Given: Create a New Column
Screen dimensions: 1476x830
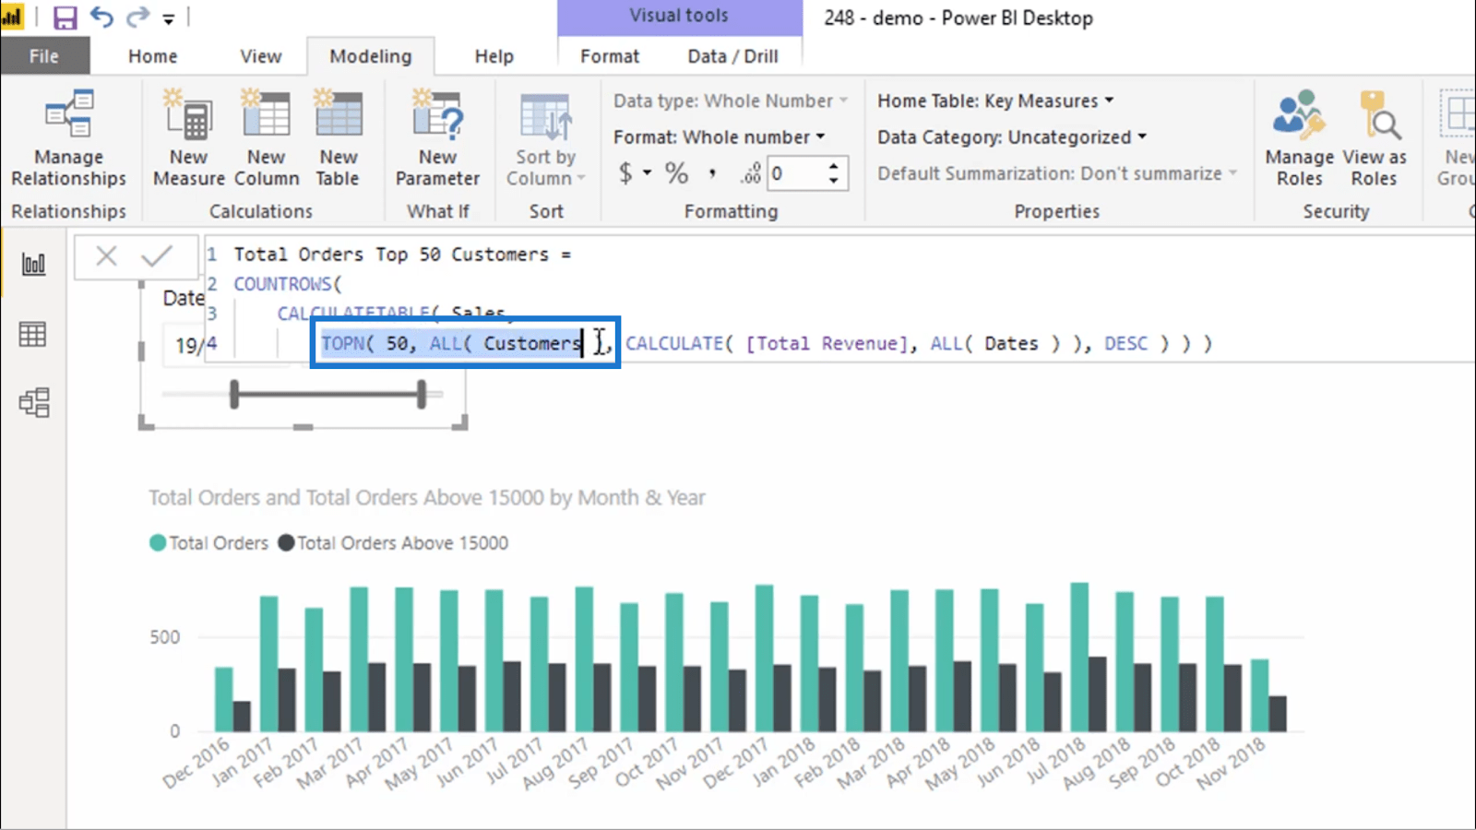Looking at the screenshot, I should (267, 138).
